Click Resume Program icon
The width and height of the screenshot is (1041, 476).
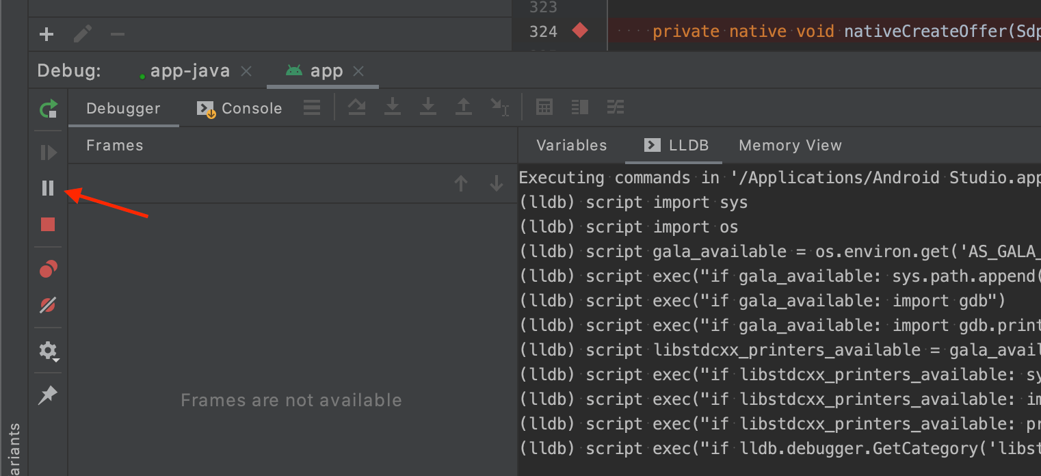pyautogui.click(x=48, y=153)
